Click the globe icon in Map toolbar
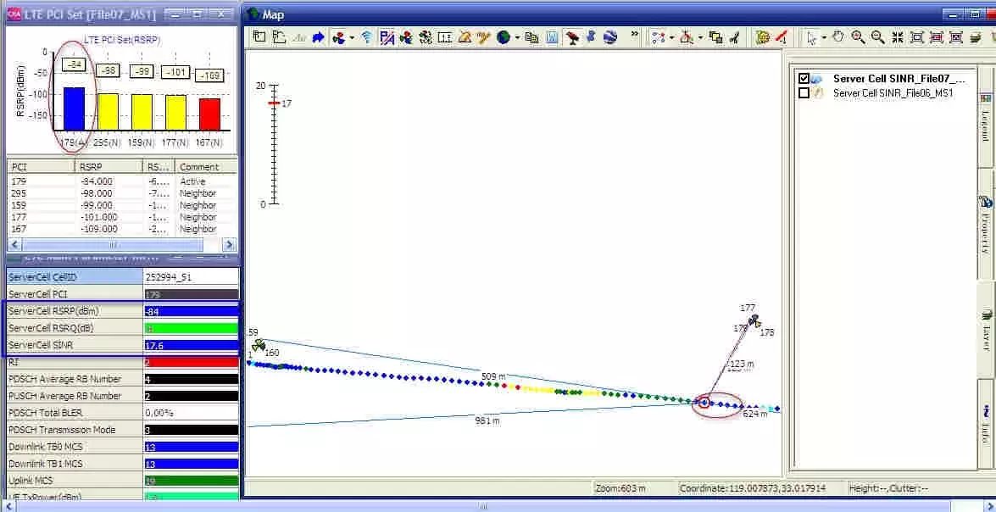This screenshot has width=996, height=512. (x=504, y=37)
